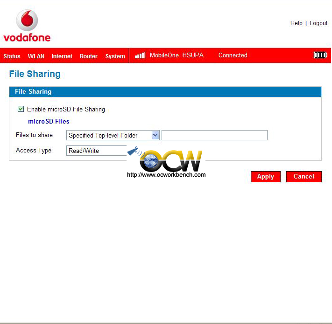Open the Access Type dropdown
This screenshot has height=324, width=332.
point(97,151)
